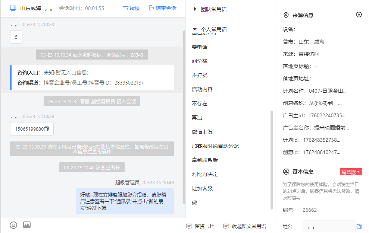Open the emoji picker
Viewport: 369px width, 233px height.
tap(13, 225)
